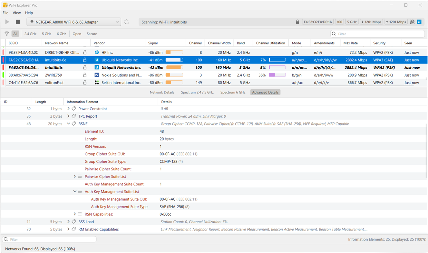Click the search magnifier in the filter field
This screenshot has height=253, width=428.
click(x=333, y=33)
